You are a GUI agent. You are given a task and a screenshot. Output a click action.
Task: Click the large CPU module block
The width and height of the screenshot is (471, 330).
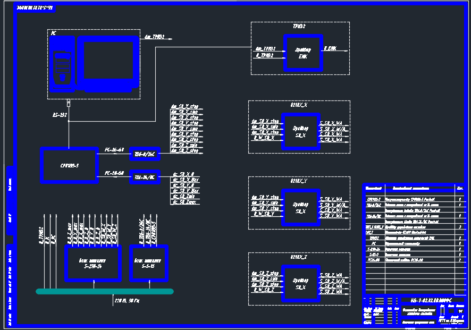70,165
